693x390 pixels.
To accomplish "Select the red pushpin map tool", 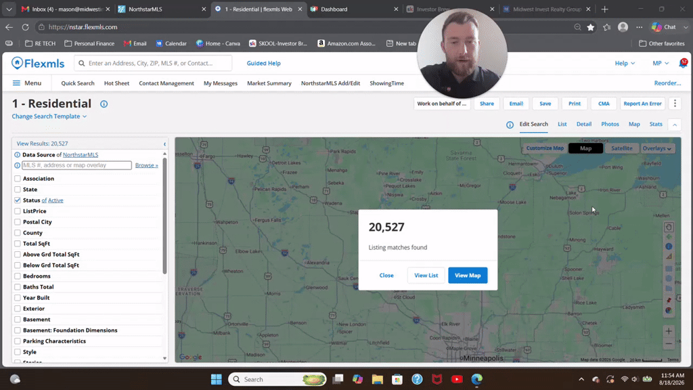I will point(669,300).
